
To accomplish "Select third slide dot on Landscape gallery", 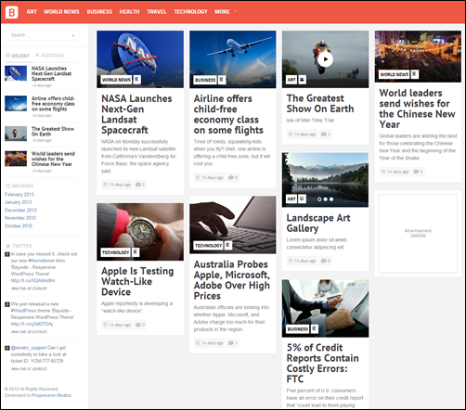I will pyautogui.click(x=331, y=199).
